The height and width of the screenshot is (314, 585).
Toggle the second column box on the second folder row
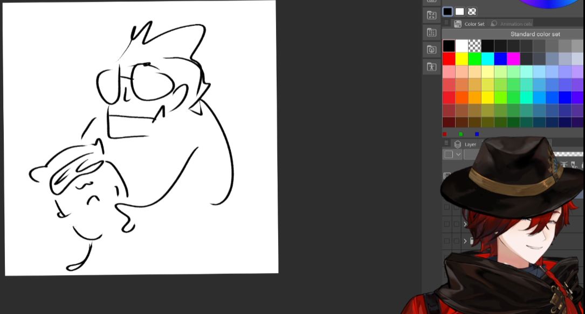(456, 241)
